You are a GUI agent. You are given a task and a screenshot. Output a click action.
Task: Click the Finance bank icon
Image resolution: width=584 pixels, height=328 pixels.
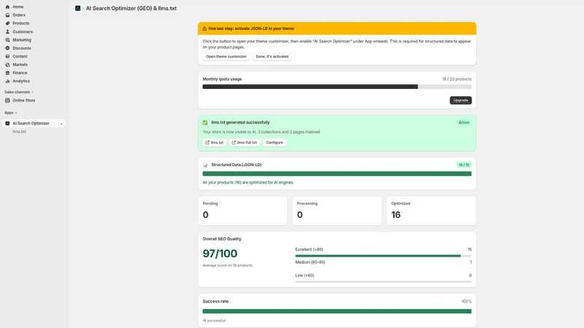(7, 72)
